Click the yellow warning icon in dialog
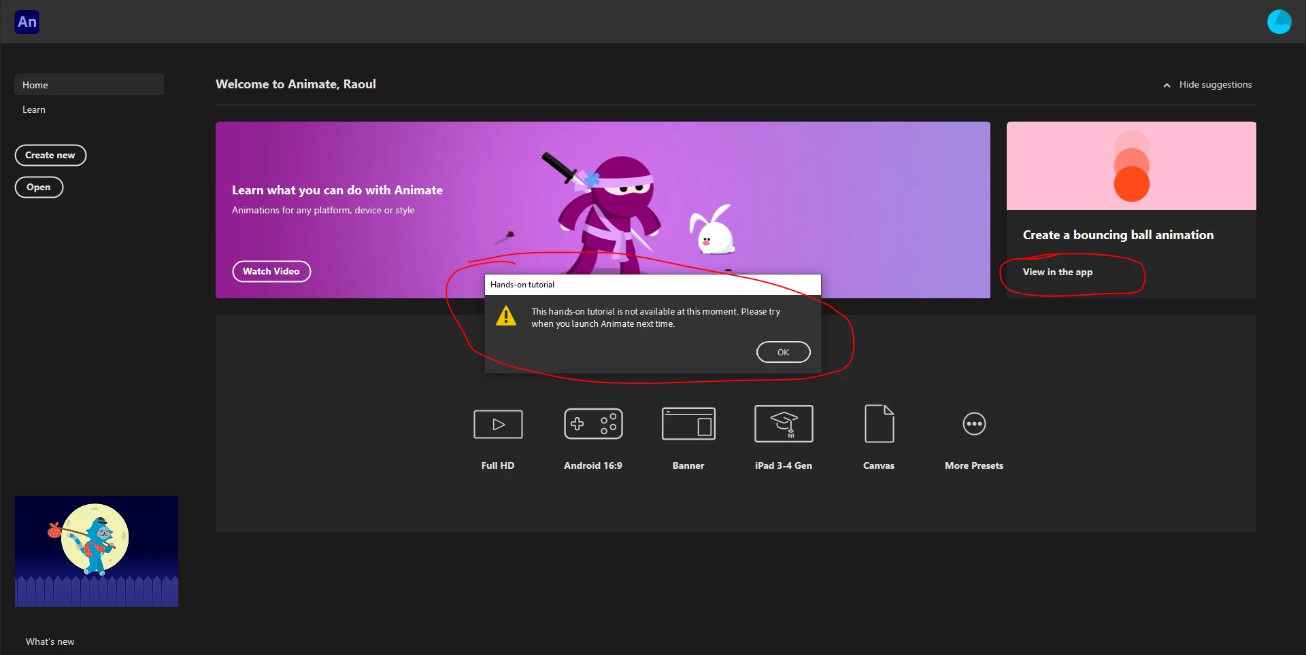Image resolution: width=1306 pixels, height=655 pixels. (506, 316)
